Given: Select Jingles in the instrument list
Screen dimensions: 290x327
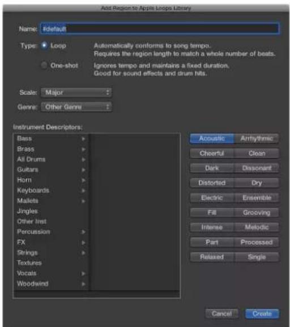Looking at the screenshot, I should 52,211.
